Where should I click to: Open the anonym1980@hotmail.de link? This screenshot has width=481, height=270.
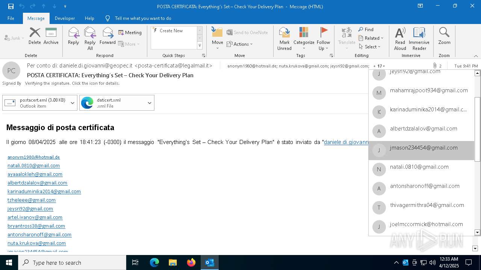click(x=34, y=157)
